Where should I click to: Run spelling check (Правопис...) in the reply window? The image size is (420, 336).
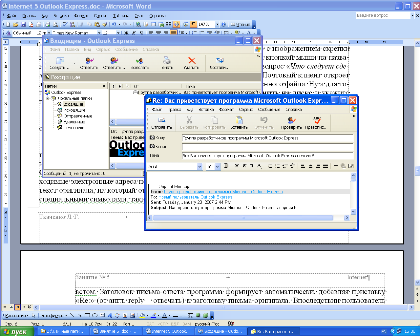click(x=316, y=123)
